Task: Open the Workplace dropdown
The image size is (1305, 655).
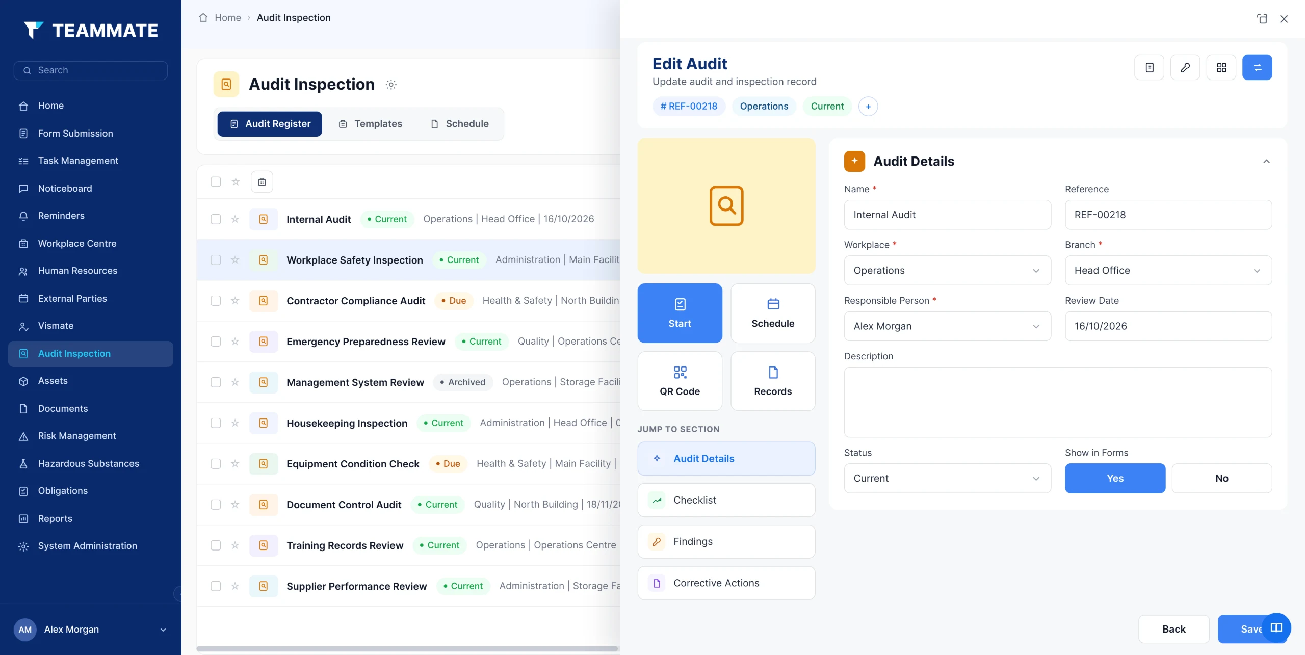Action: (x=947, y=270)
